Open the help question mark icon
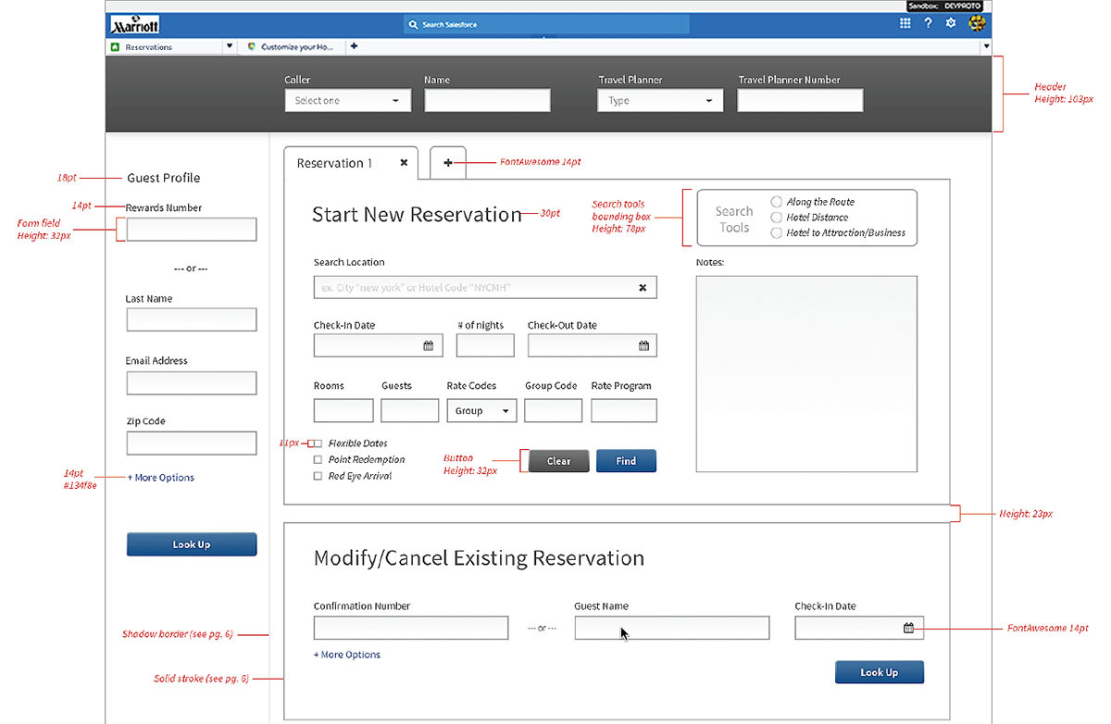The width and height of the screenshot is (1111, 724). [x=928, y=24]
